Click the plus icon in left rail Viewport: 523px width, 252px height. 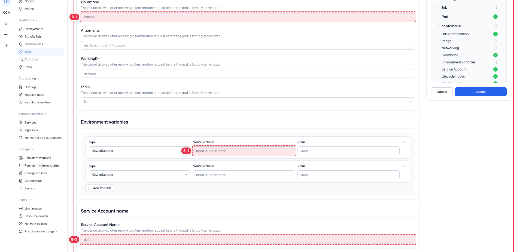pyautogui.click(x=7, y=45)
